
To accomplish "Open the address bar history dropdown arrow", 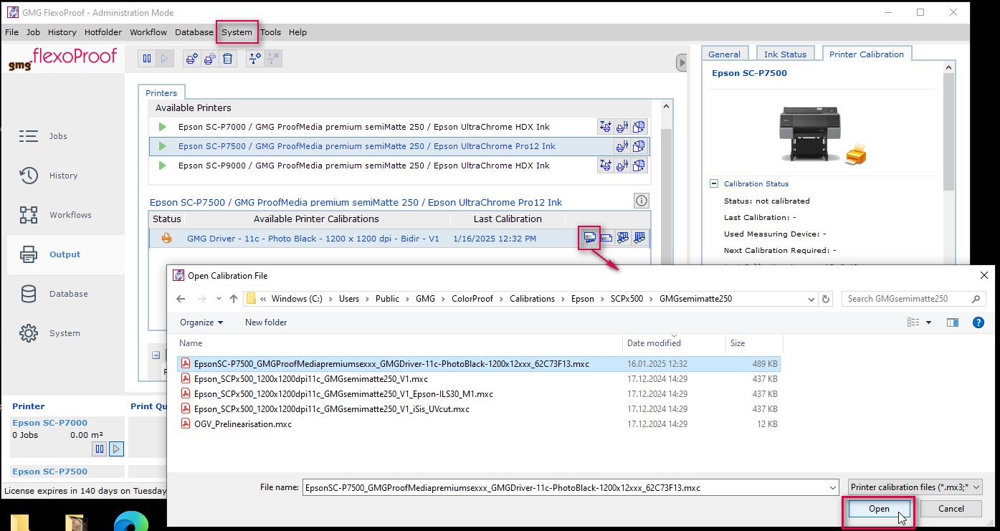I will tap(811, 299).
